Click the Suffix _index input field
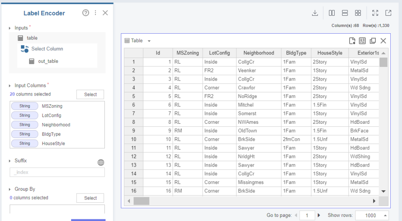 (x=57, y=172)
